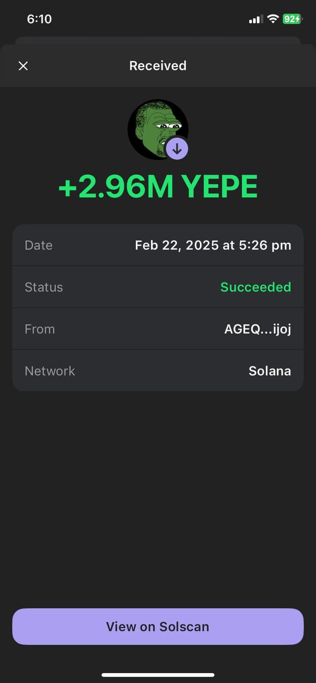Tap the Wi-Fi status icon
This screenshot has height=683, width=316.
point(273,19)
